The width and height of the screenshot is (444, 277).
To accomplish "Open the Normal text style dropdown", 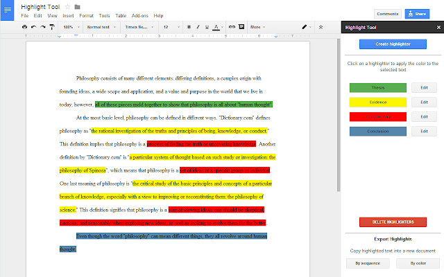I will [101, 27].
